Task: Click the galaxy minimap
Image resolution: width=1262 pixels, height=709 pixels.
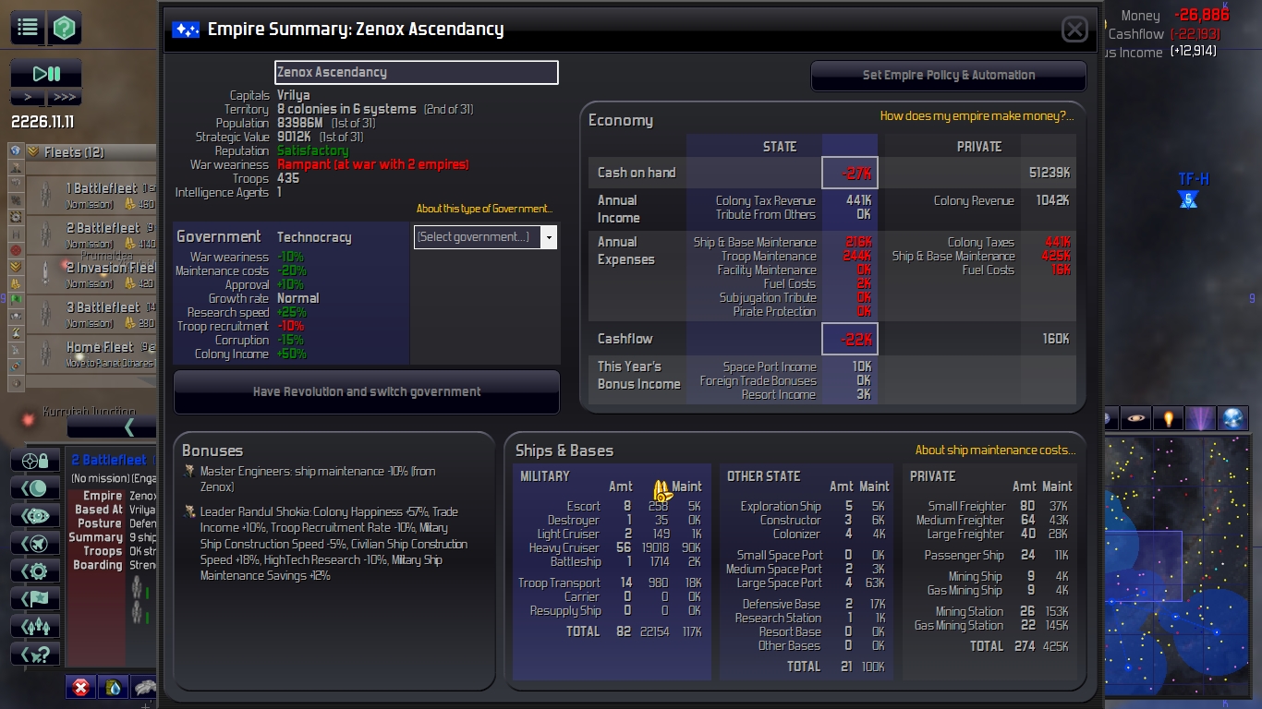Action: point(1176,564)
